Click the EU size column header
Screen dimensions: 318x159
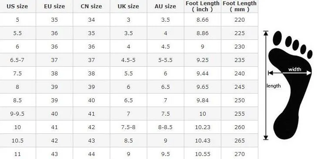[54, 6]
